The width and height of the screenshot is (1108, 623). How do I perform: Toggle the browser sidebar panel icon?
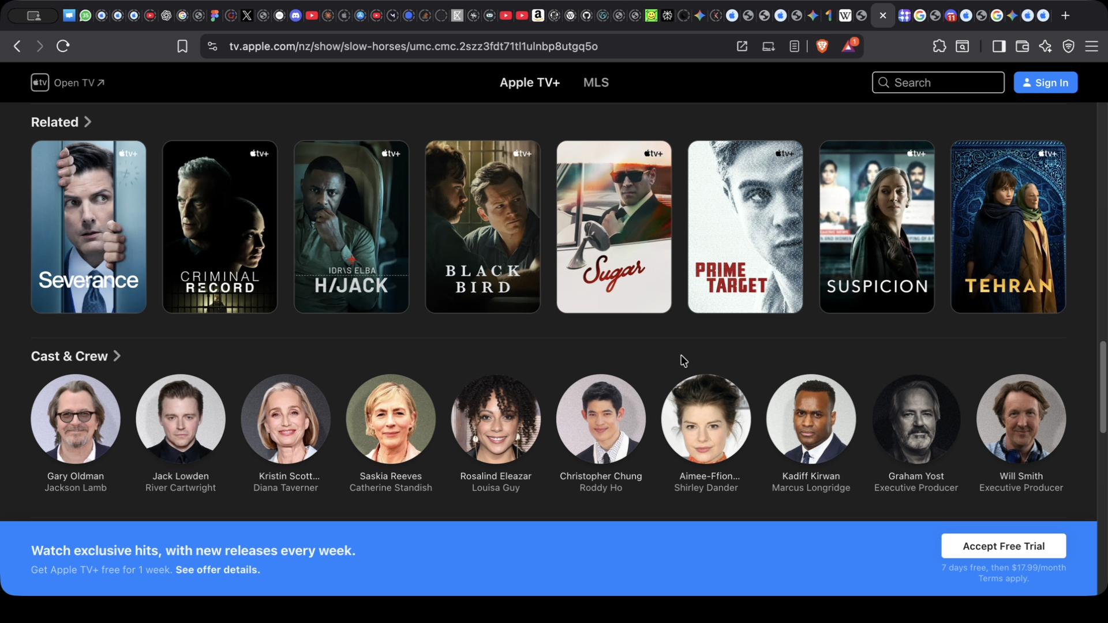(999, 46)
